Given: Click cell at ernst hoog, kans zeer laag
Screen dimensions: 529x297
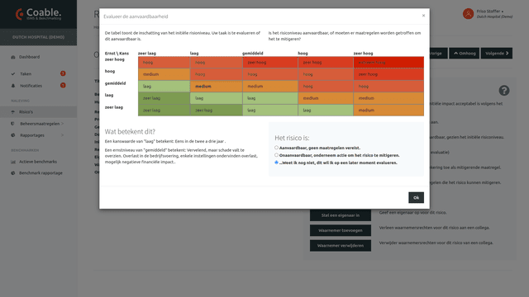Looking at the screenshot, I should coord(164,74).
